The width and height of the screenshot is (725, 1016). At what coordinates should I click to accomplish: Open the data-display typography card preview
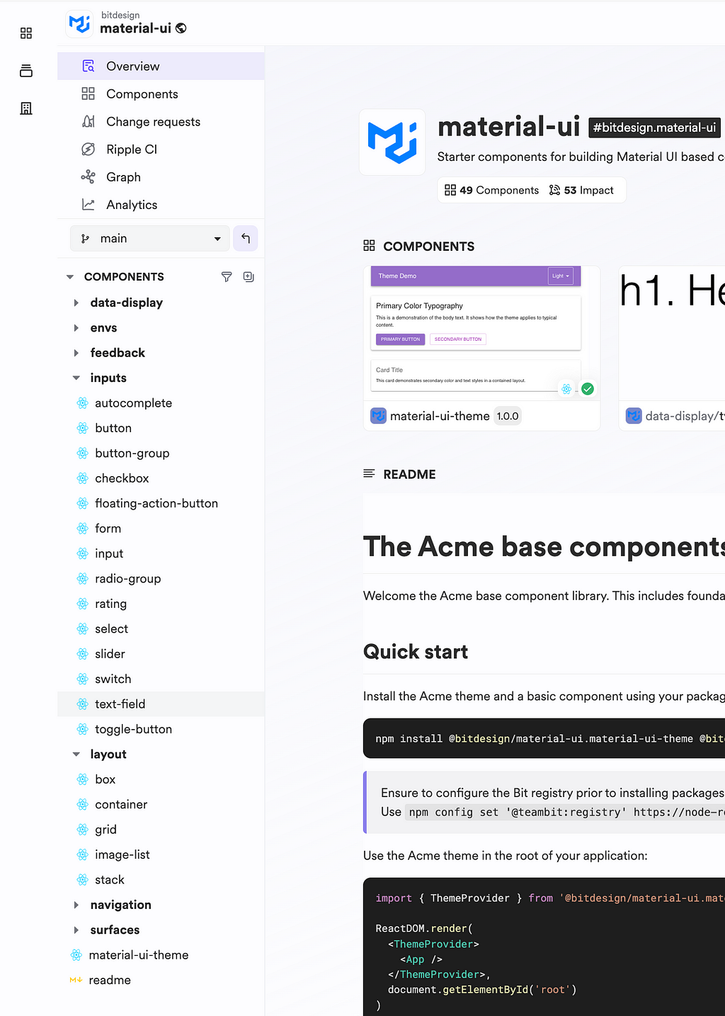pyautogui.click(x=672, y=333)
